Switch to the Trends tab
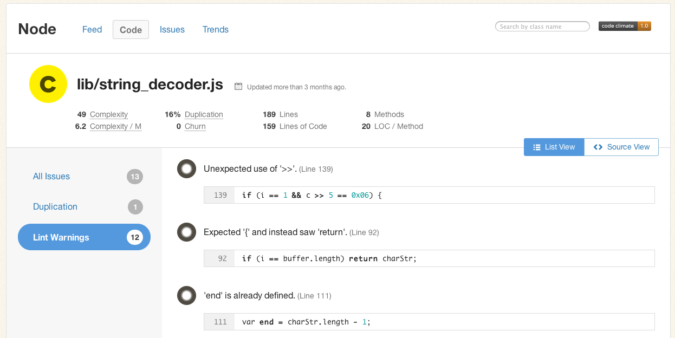The width and height of the screenshot is (675, 338). pos(215,29)
